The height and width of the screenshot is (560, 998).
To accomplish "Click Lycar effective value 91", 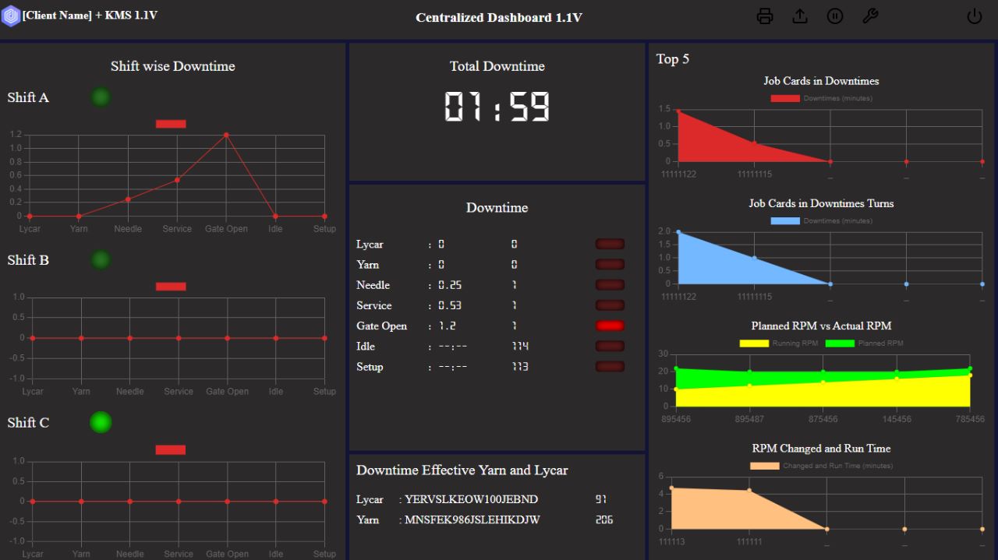I will click(x=601, y=499).
